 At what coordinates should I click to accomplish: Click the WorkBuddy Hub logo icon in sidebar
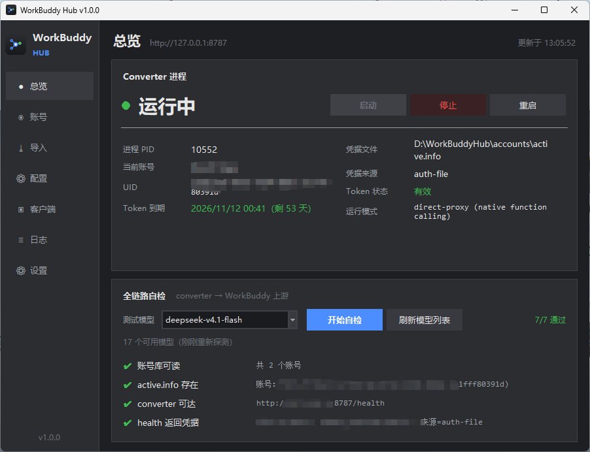coord(16,44)
